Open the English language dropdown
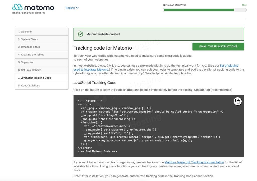The width and height of the screenshot is (257, 181). click(x=72, y=8)
